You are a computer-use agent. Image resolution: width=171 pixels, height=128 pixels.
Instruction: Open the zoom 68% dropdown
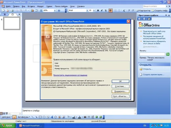55,11
